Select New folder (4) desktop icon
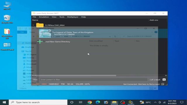The width and height of the screenshot is (187, 105). point(7,34)
